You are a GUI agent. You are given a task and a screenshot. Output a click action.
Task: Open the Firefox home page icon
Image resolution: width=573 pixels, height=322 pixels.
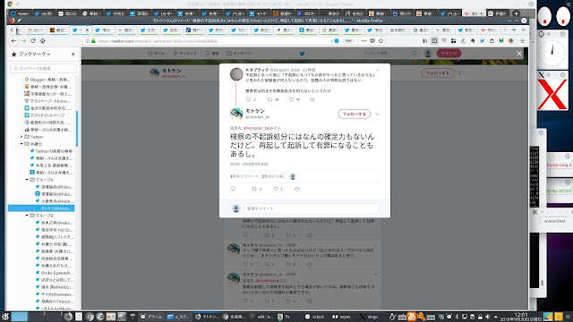42,41
